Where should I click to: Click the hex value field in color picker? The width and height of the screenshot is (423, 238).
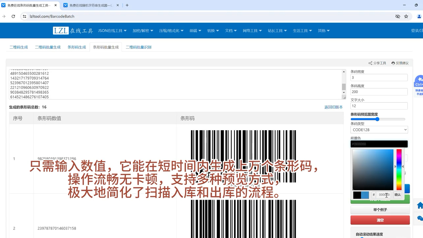click(384, 195)
